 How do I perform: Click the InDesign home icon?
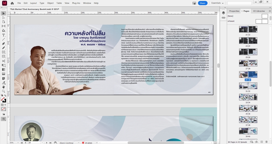coord(12,3)
